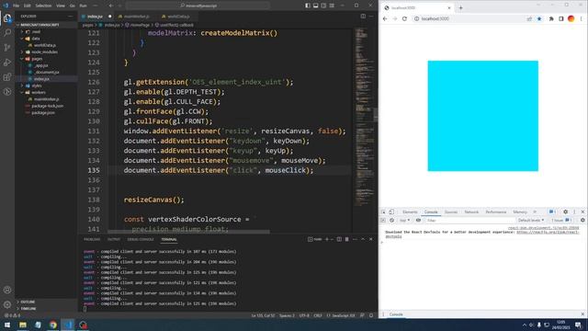The width and height of the screenshot is (588, 331).
Task: Open the Explorer panel ellipsis menu
Action: point(71,17)
